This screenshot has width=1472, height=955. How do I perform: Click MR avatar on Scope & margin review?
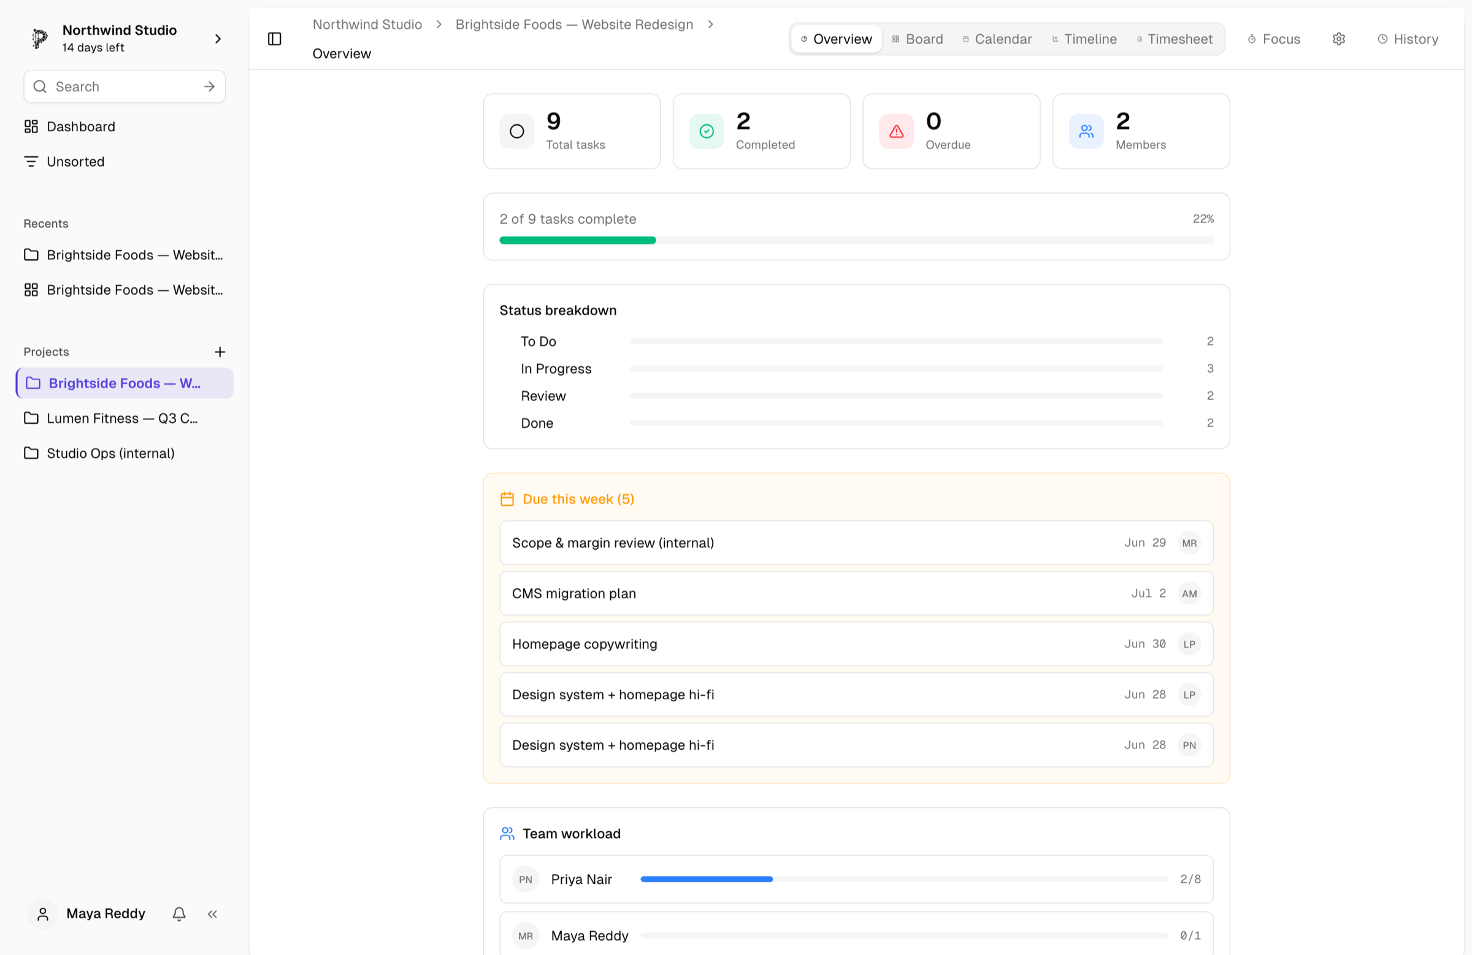pos(1189,542)
